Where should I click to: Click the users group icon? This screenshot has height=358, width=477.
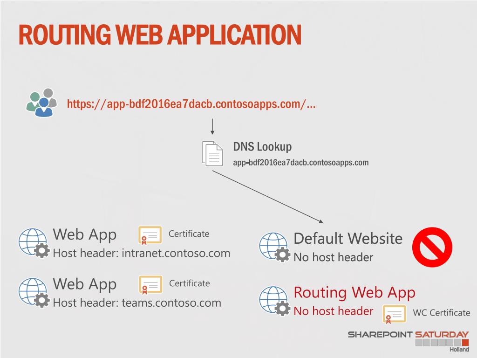(x=41, y=103)
